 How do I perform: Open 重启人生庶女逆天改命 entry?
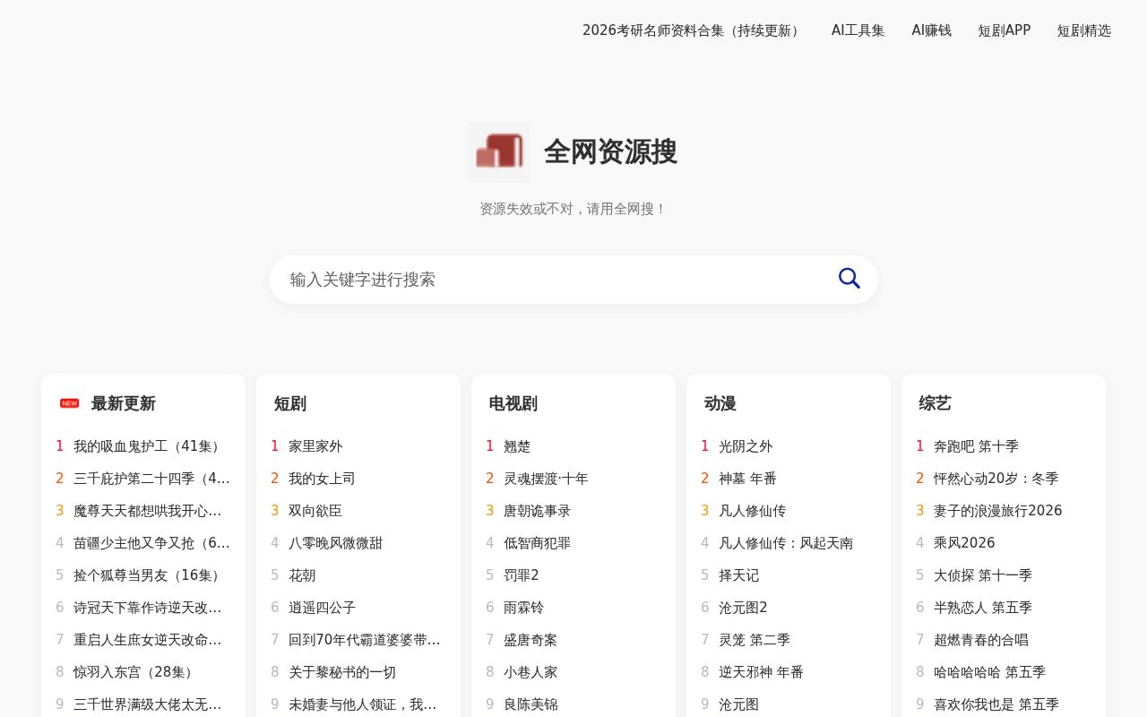(148, 640)
